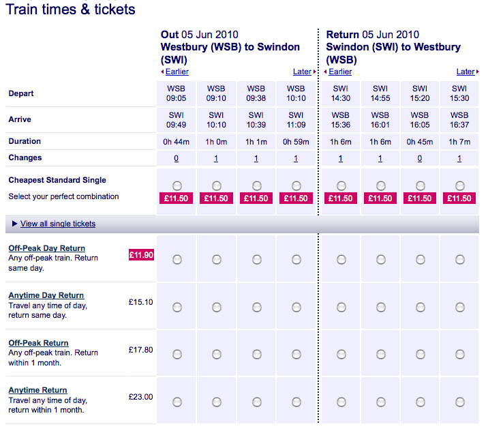Select cheapest single radio for 09:05 departure
The image size is (488, 431).
pos(177,185)
